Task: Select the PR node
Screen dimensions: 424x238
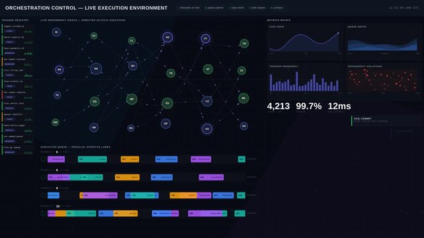Action: [60, 69]
